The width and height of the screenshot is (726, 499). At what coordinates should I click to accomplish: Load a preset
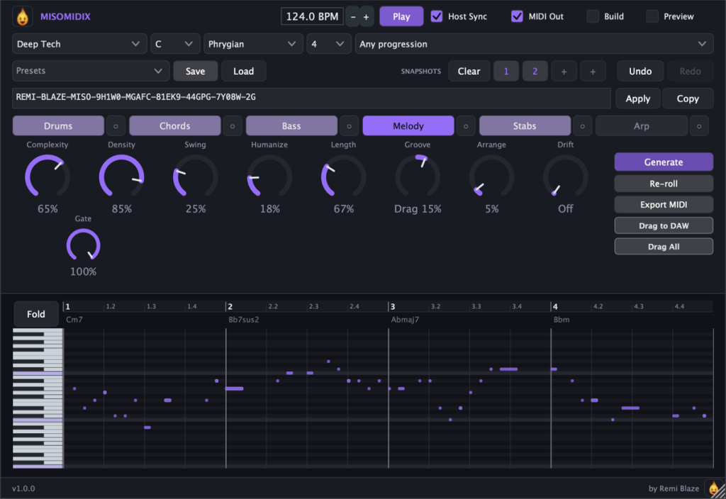coord(244,71)
